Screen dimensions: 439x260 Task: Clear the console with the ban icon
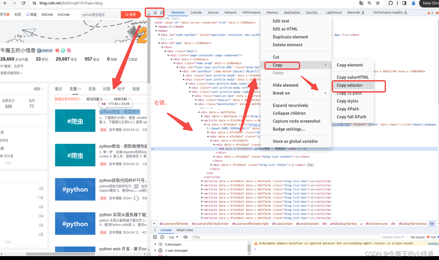[162, 237]
